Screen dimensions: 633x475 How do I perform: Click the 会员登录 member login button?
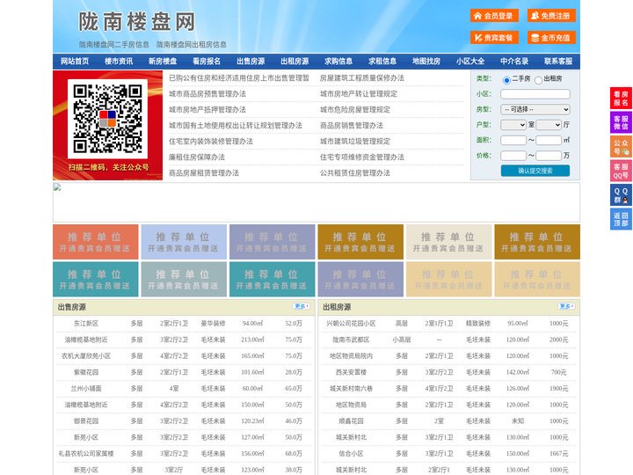tap(494, 16)
